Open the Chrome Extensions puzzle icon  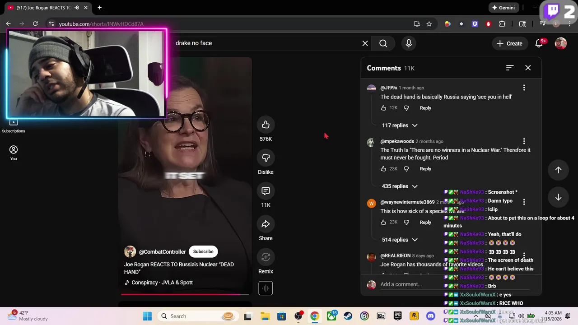click(x=502, y=24)
